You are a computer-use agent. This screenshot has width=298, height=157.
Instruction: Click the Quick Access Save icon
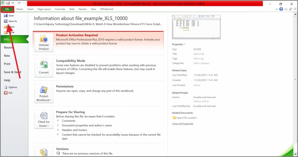[8, 3]
